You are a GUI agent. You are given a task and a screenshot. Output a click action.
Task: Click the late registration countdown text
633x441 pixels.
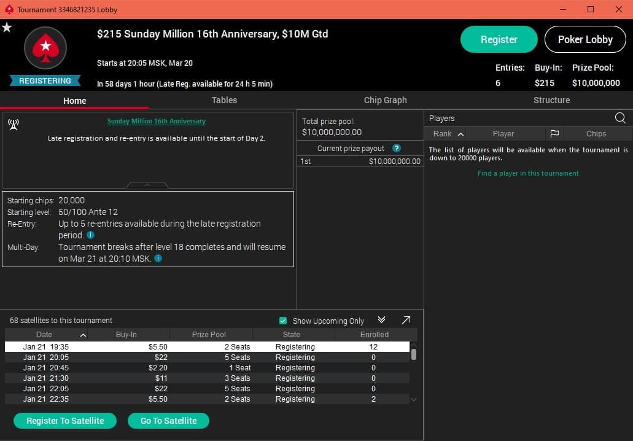184,84
